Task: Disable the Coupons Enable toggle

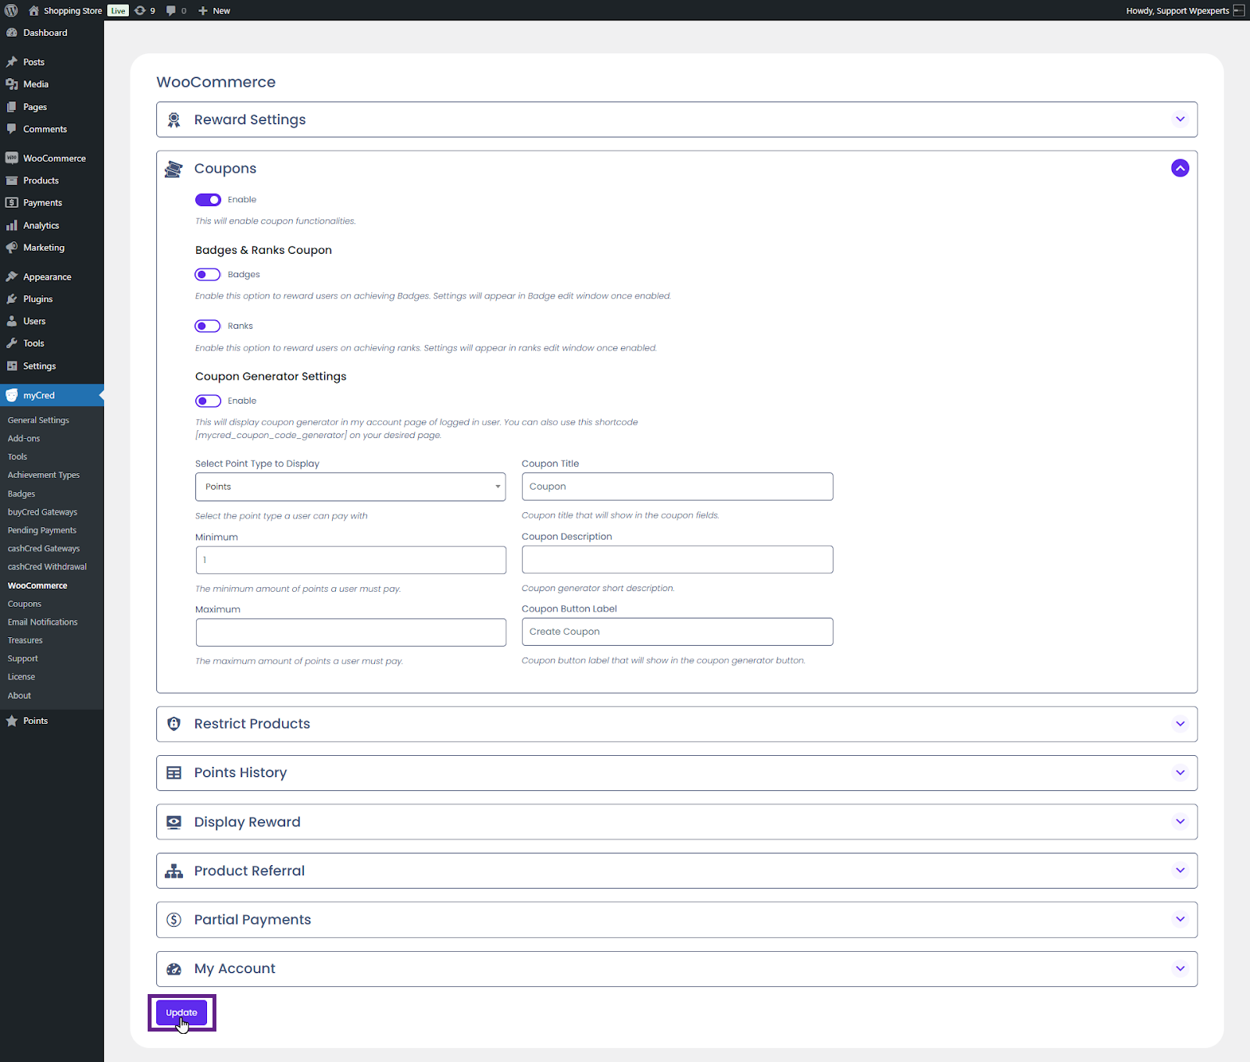Action: click(x=208, y=200)
